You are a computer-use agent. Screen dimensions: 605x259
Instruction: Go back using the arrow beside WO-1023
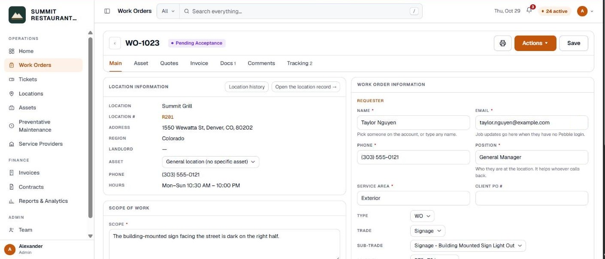[x=115, y=43]
